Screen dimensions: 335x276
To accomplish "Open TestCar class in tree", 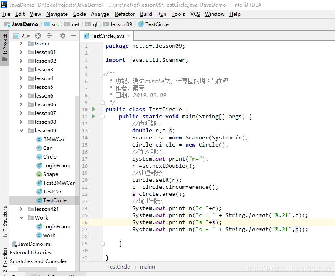I will click(49, 192).
